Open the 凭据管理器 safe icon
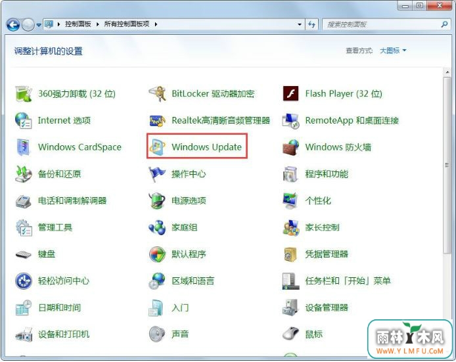 coord(291,254)
